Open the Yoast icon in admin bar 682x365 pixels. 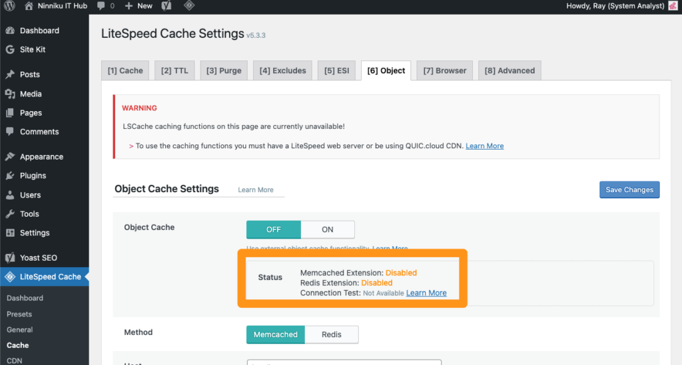(167, 5)
